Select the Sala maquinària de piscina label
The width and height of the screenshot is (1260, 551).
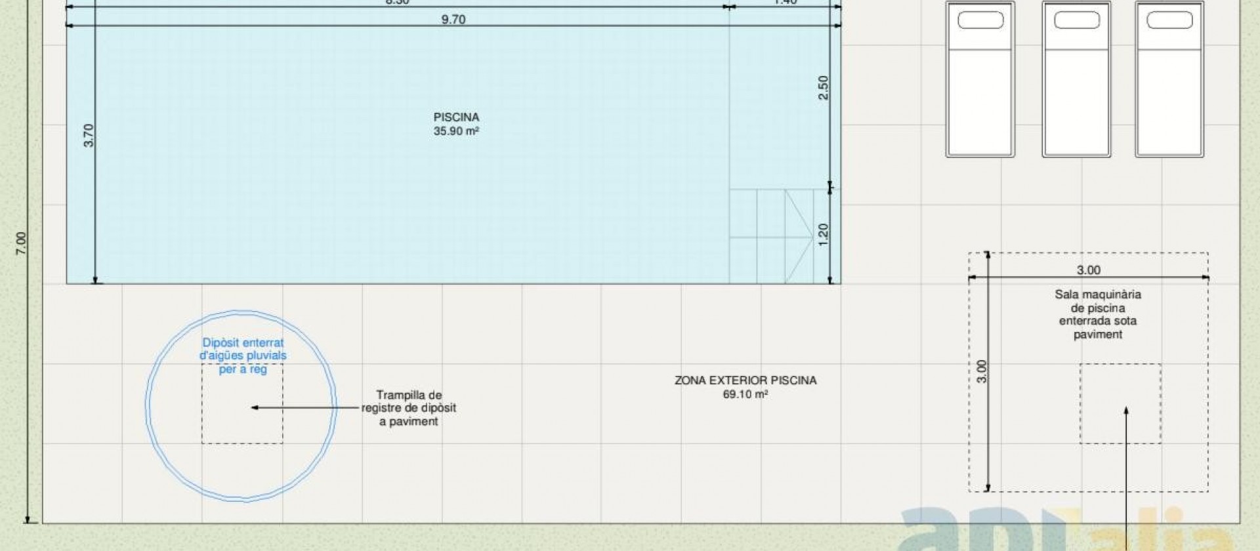[x=1098, y=314]
